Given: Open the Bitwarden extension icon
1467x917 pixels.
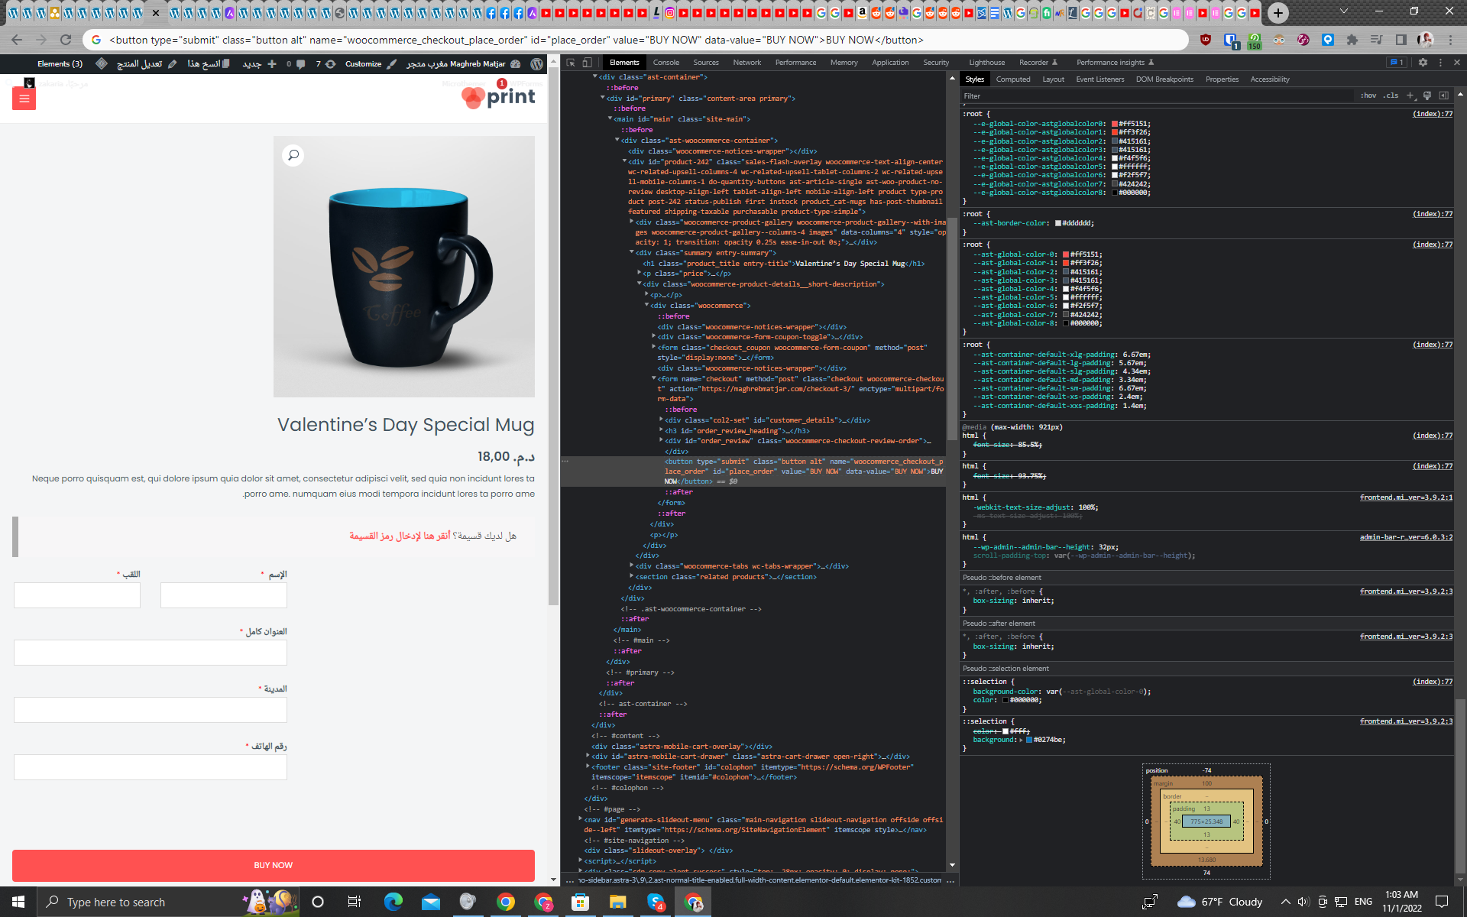Looking at the screenshot, I should click(x=1230, y=40).
